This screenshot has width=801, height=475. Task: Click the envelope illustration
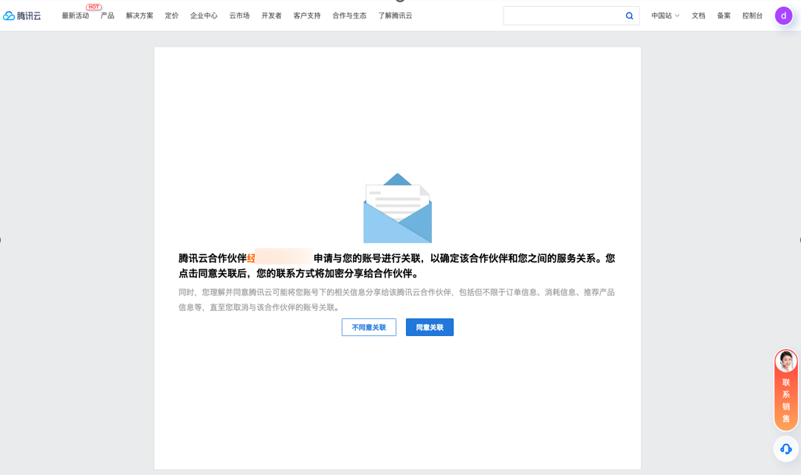(x=397, y=208)
